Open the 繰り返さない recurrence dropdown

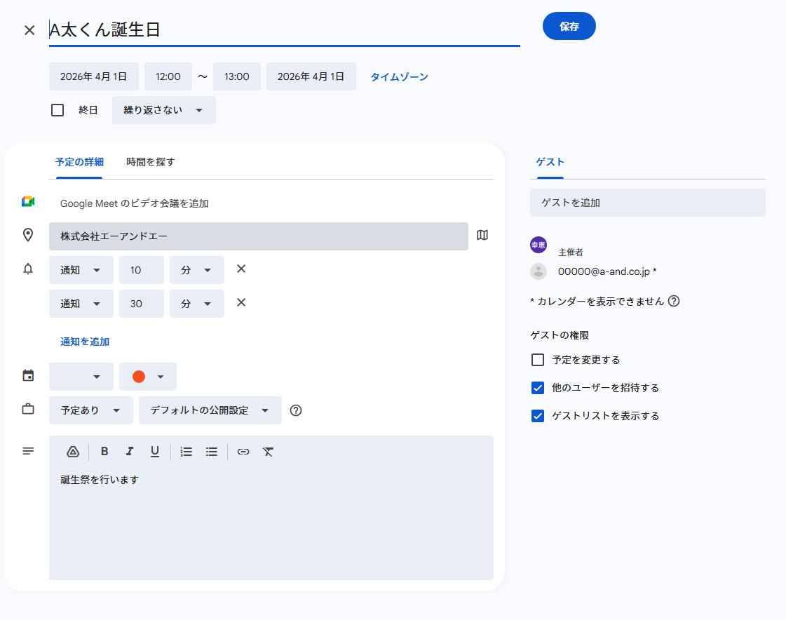click(163, 109)
